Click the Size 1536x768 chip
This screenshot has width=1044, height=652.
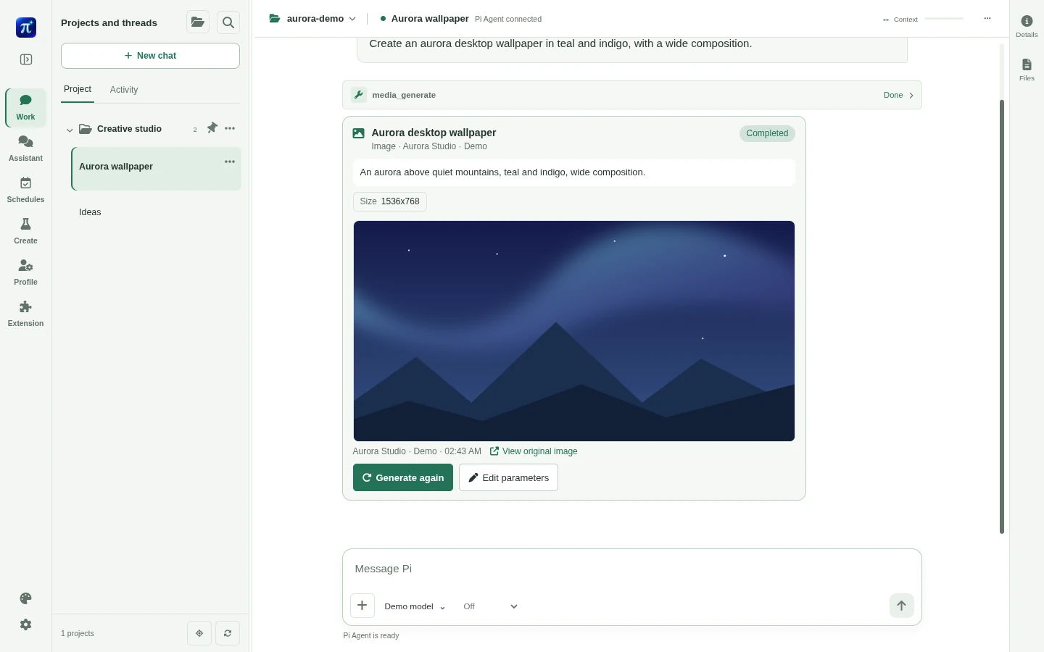[390, 201]
